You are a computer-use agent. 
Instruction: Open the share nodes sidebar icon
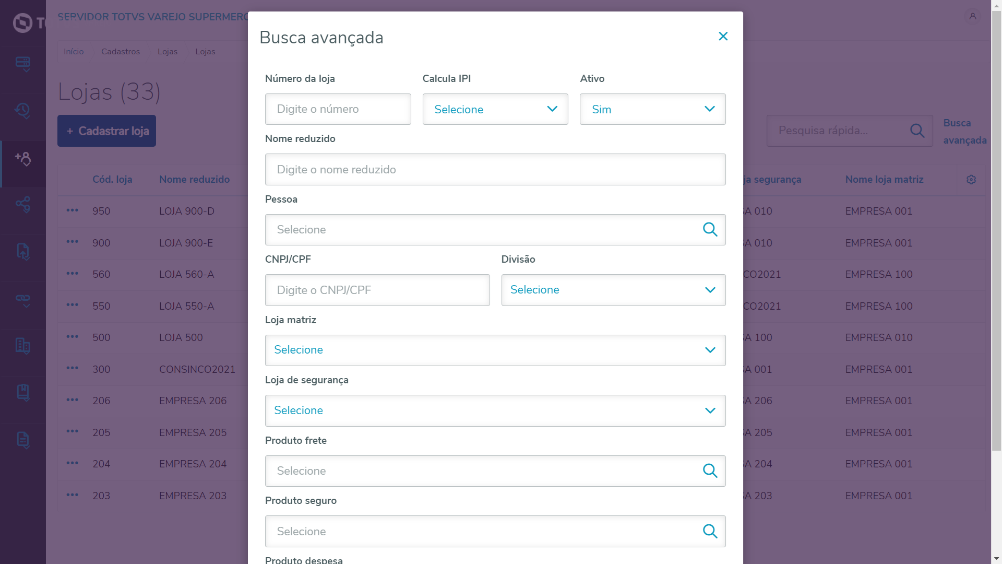(x=23, y=204)
